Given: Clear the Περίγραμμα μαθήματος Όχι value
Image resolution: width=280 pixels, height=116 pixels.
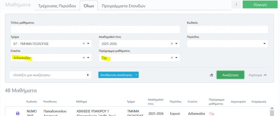Looking at the screenshot, I should [172, 58].
